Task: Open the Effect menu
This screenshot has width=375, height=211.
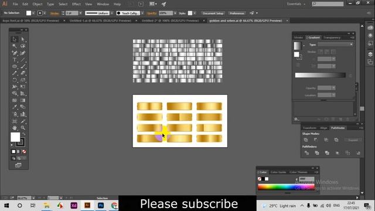Action: (76, 4)
